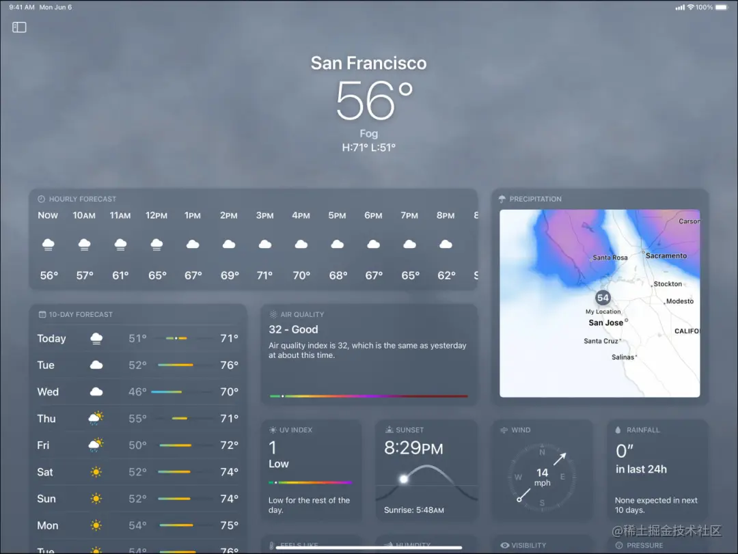Tap the Rainfall droplet icon
The height and width of the screenshot is (554, 738).
[x=618, y=430]
